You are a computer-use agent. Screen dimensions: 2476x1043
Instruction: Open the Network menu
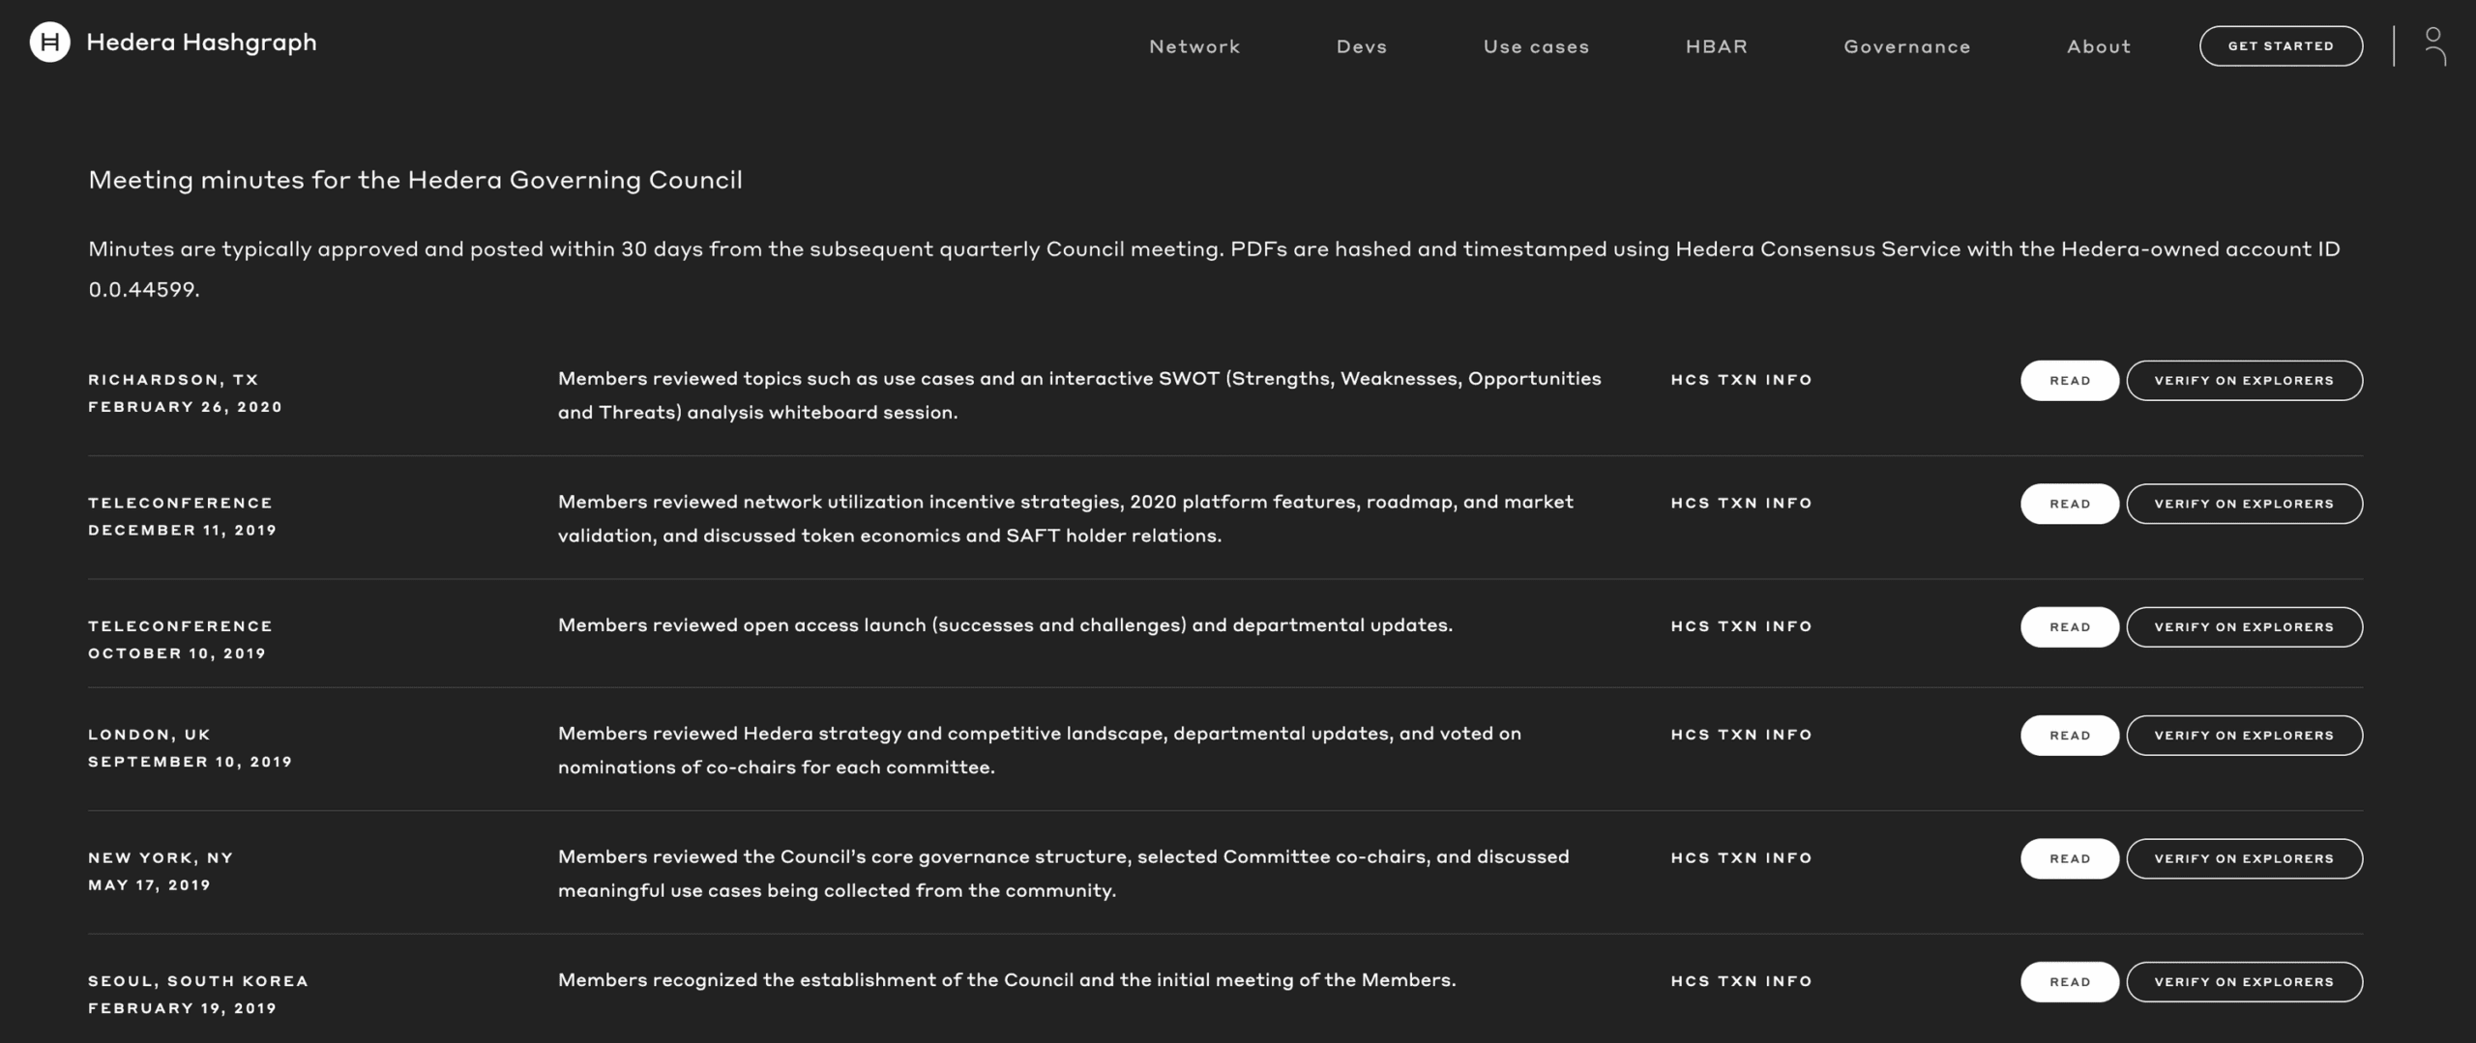click(1194, 45)
